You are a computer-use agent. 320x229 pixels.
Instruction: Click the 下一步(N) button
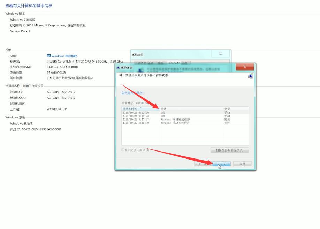222,164
